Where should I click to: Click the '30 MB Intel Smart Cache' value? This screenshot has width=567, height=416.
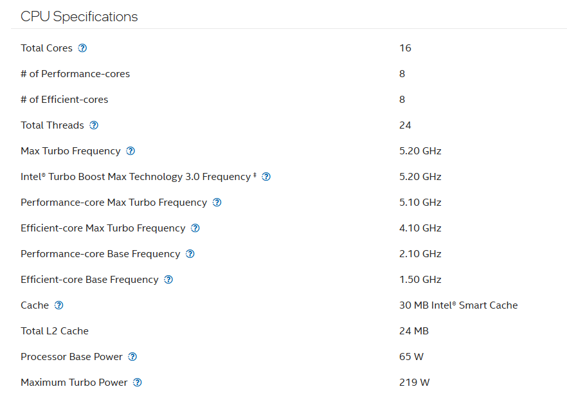pos(458,305)
